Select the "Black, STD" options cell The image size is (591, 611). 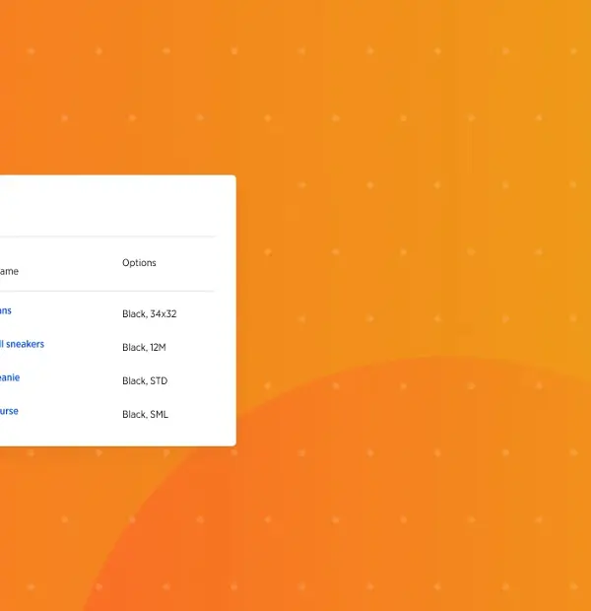(145, 381)
